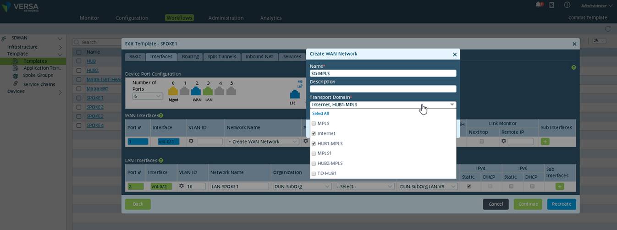Open Remote IP gear in Link Monitor
This screenshot has height=230, width=617.
503,142
